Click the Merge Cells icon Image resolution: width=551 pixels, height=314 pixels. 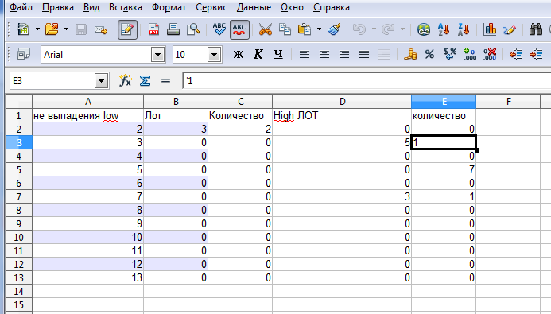pos(384,54)
